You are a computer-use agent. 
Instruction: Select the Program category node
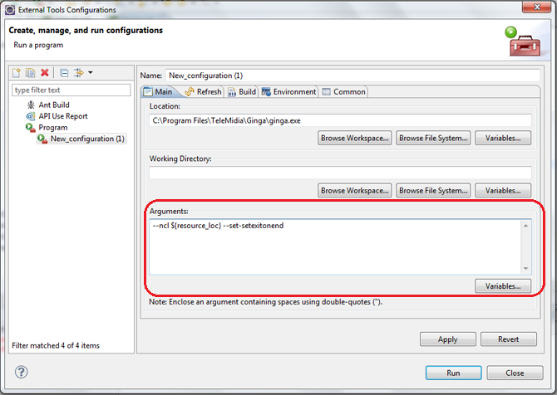52,128
